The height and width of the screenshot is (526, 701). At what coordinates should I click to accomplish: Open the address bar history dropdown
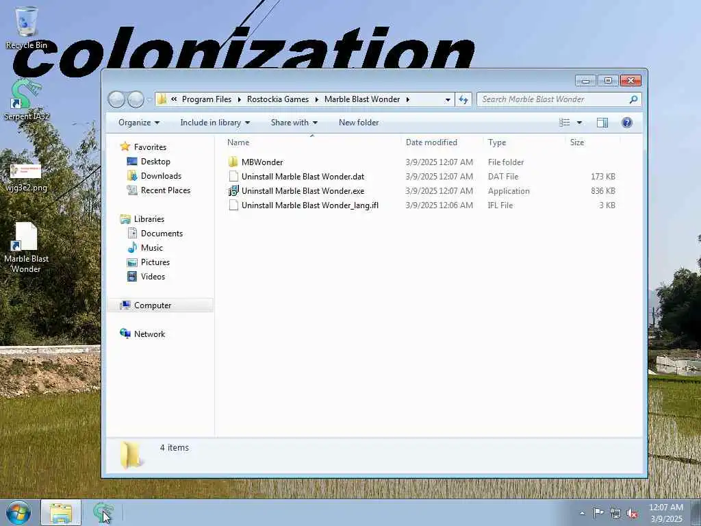pos(448,100)
